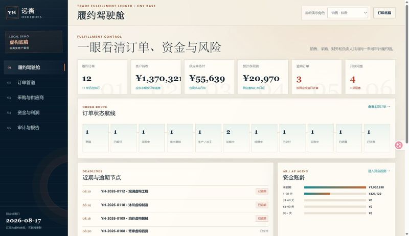The image size is (409, 236).
Task: Open the 生产 / 加工 status stage card
Action: (x=208, y=138)
